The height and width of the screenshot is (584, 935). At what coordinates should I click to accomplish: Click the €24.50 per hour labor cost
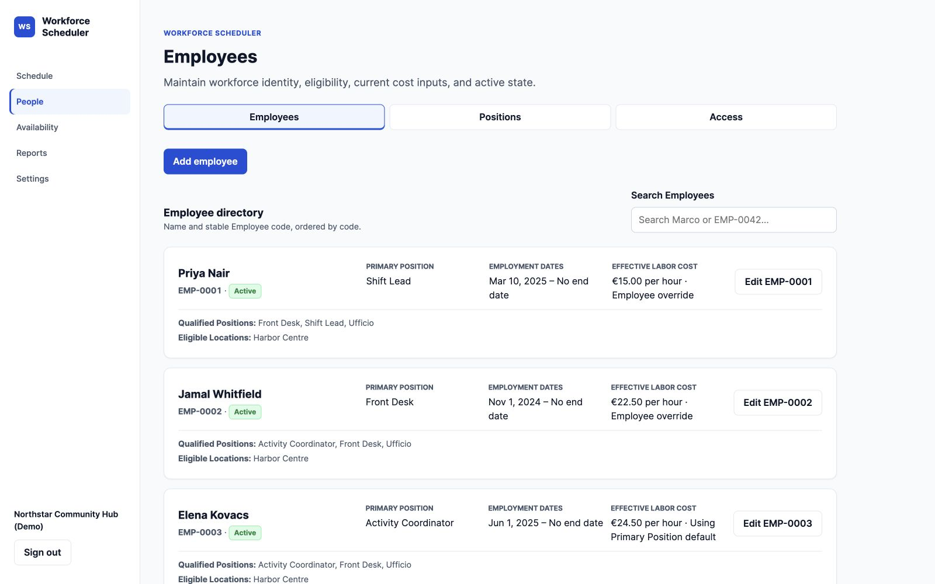click(663, 530)
